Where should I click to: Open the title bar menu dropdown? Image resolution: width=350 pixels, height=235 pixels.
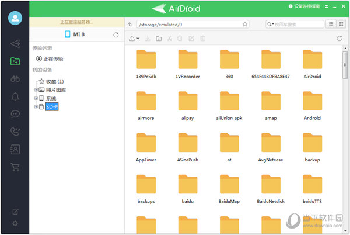[x=326, y=6]
